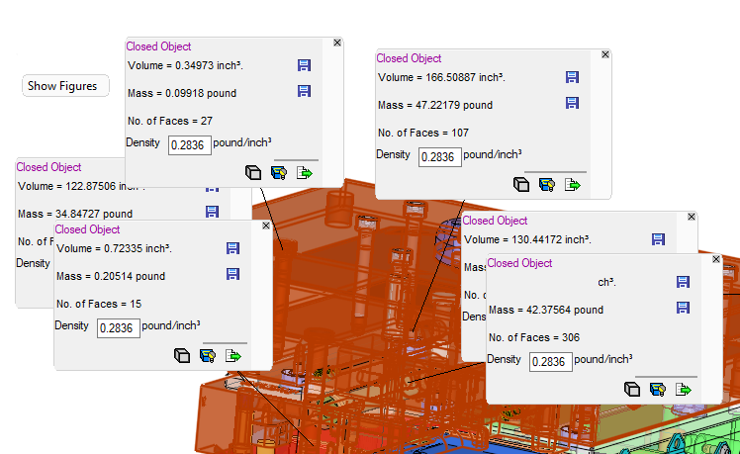Click colored cube icon in 306-faces panel
This screenshot has width=740, height=454.
657,389
